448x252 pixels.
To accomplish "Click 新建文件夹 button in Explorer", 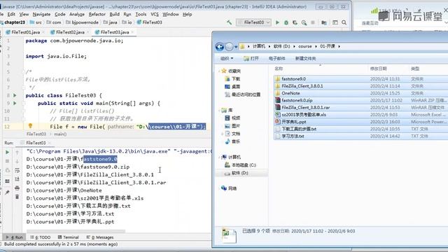I will [x=305, y=59].
